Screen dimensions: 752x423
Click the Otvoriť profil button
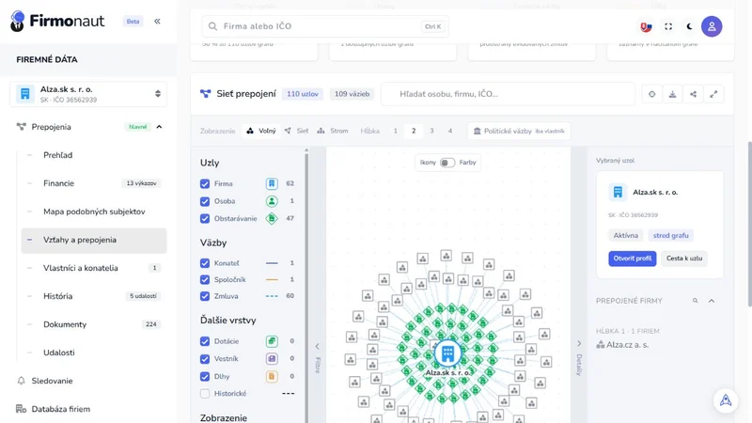click(x=632, y=258)
